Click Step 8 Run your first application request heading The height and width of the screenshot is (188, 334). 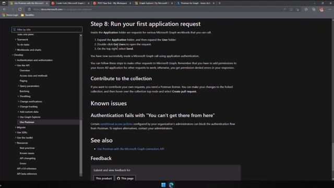tap(146, 24)
